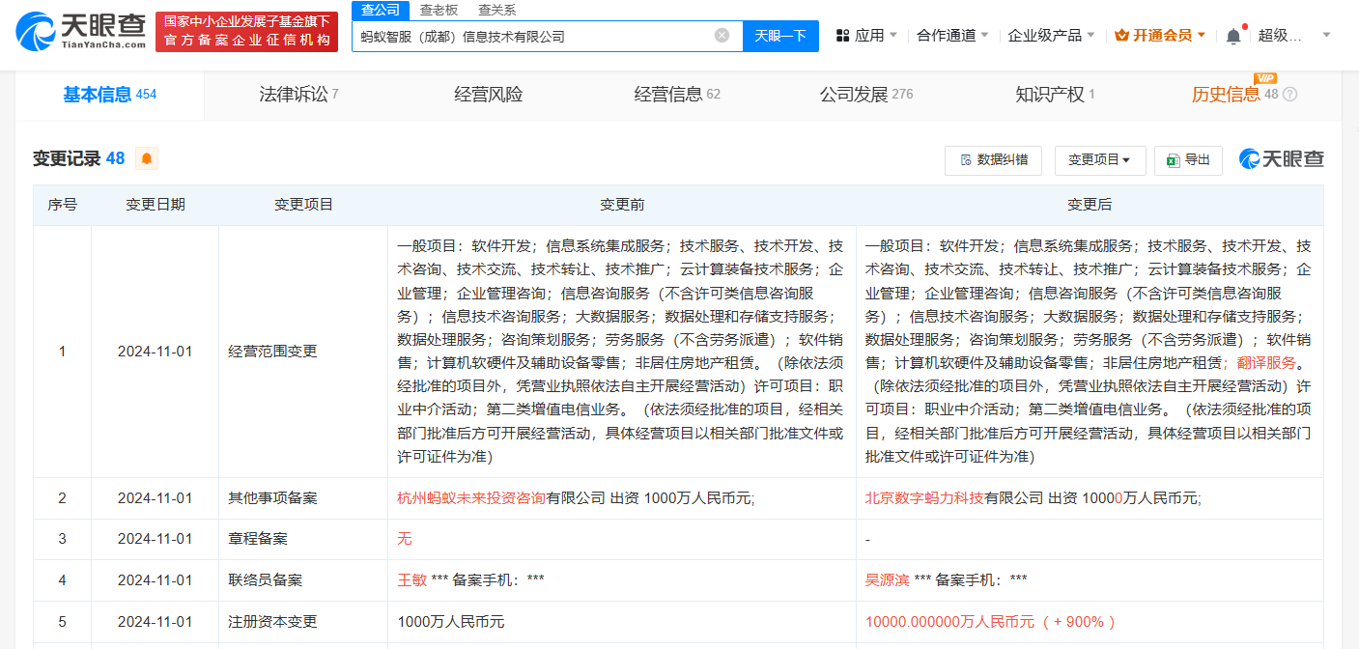1359x649 pixels.
Task: Click the 经营范围变更 cell
Action: [303, 352]
